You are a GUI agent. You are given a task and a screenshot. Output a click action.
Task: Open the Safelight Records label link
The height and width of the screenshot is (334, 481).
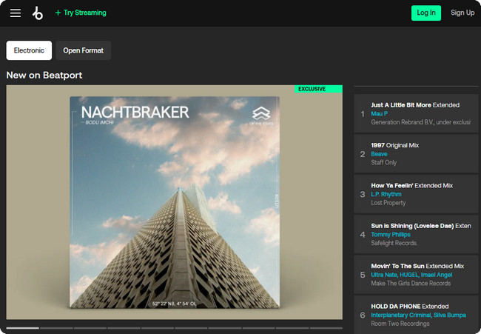[x=394, y=243]
